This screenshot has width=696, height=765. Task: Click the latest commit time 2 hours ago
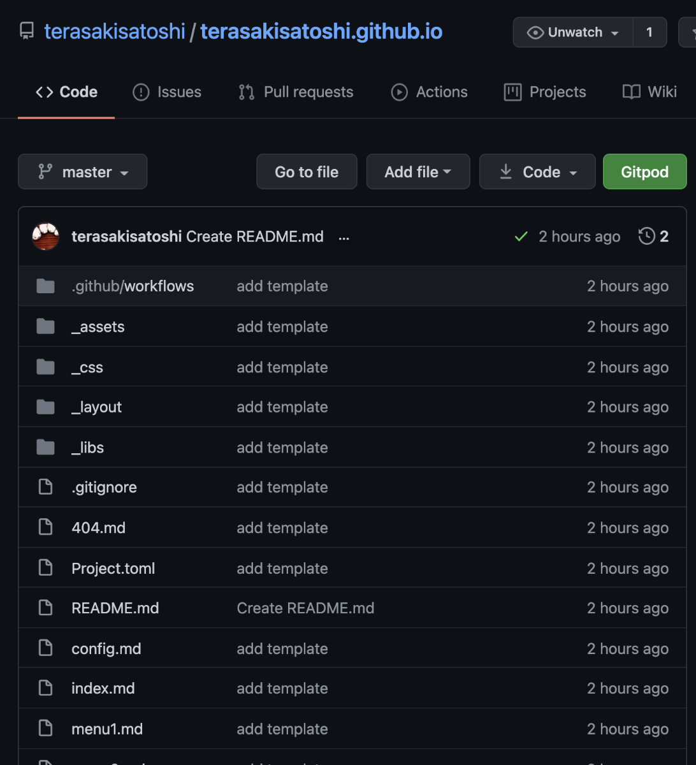pos(579,237)
